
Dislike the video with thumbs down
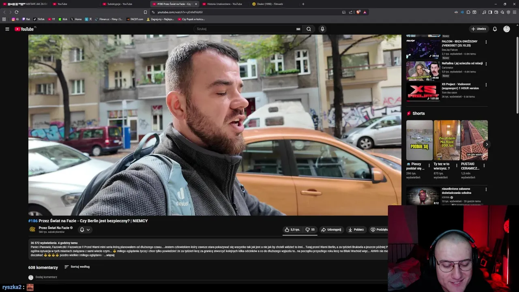pyautogui.click(x=310, y=230)
